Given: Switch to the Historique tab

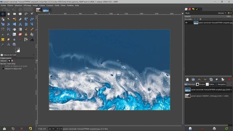Looking at the screenshot, I should pyautogui.click(x=190, y=84).
